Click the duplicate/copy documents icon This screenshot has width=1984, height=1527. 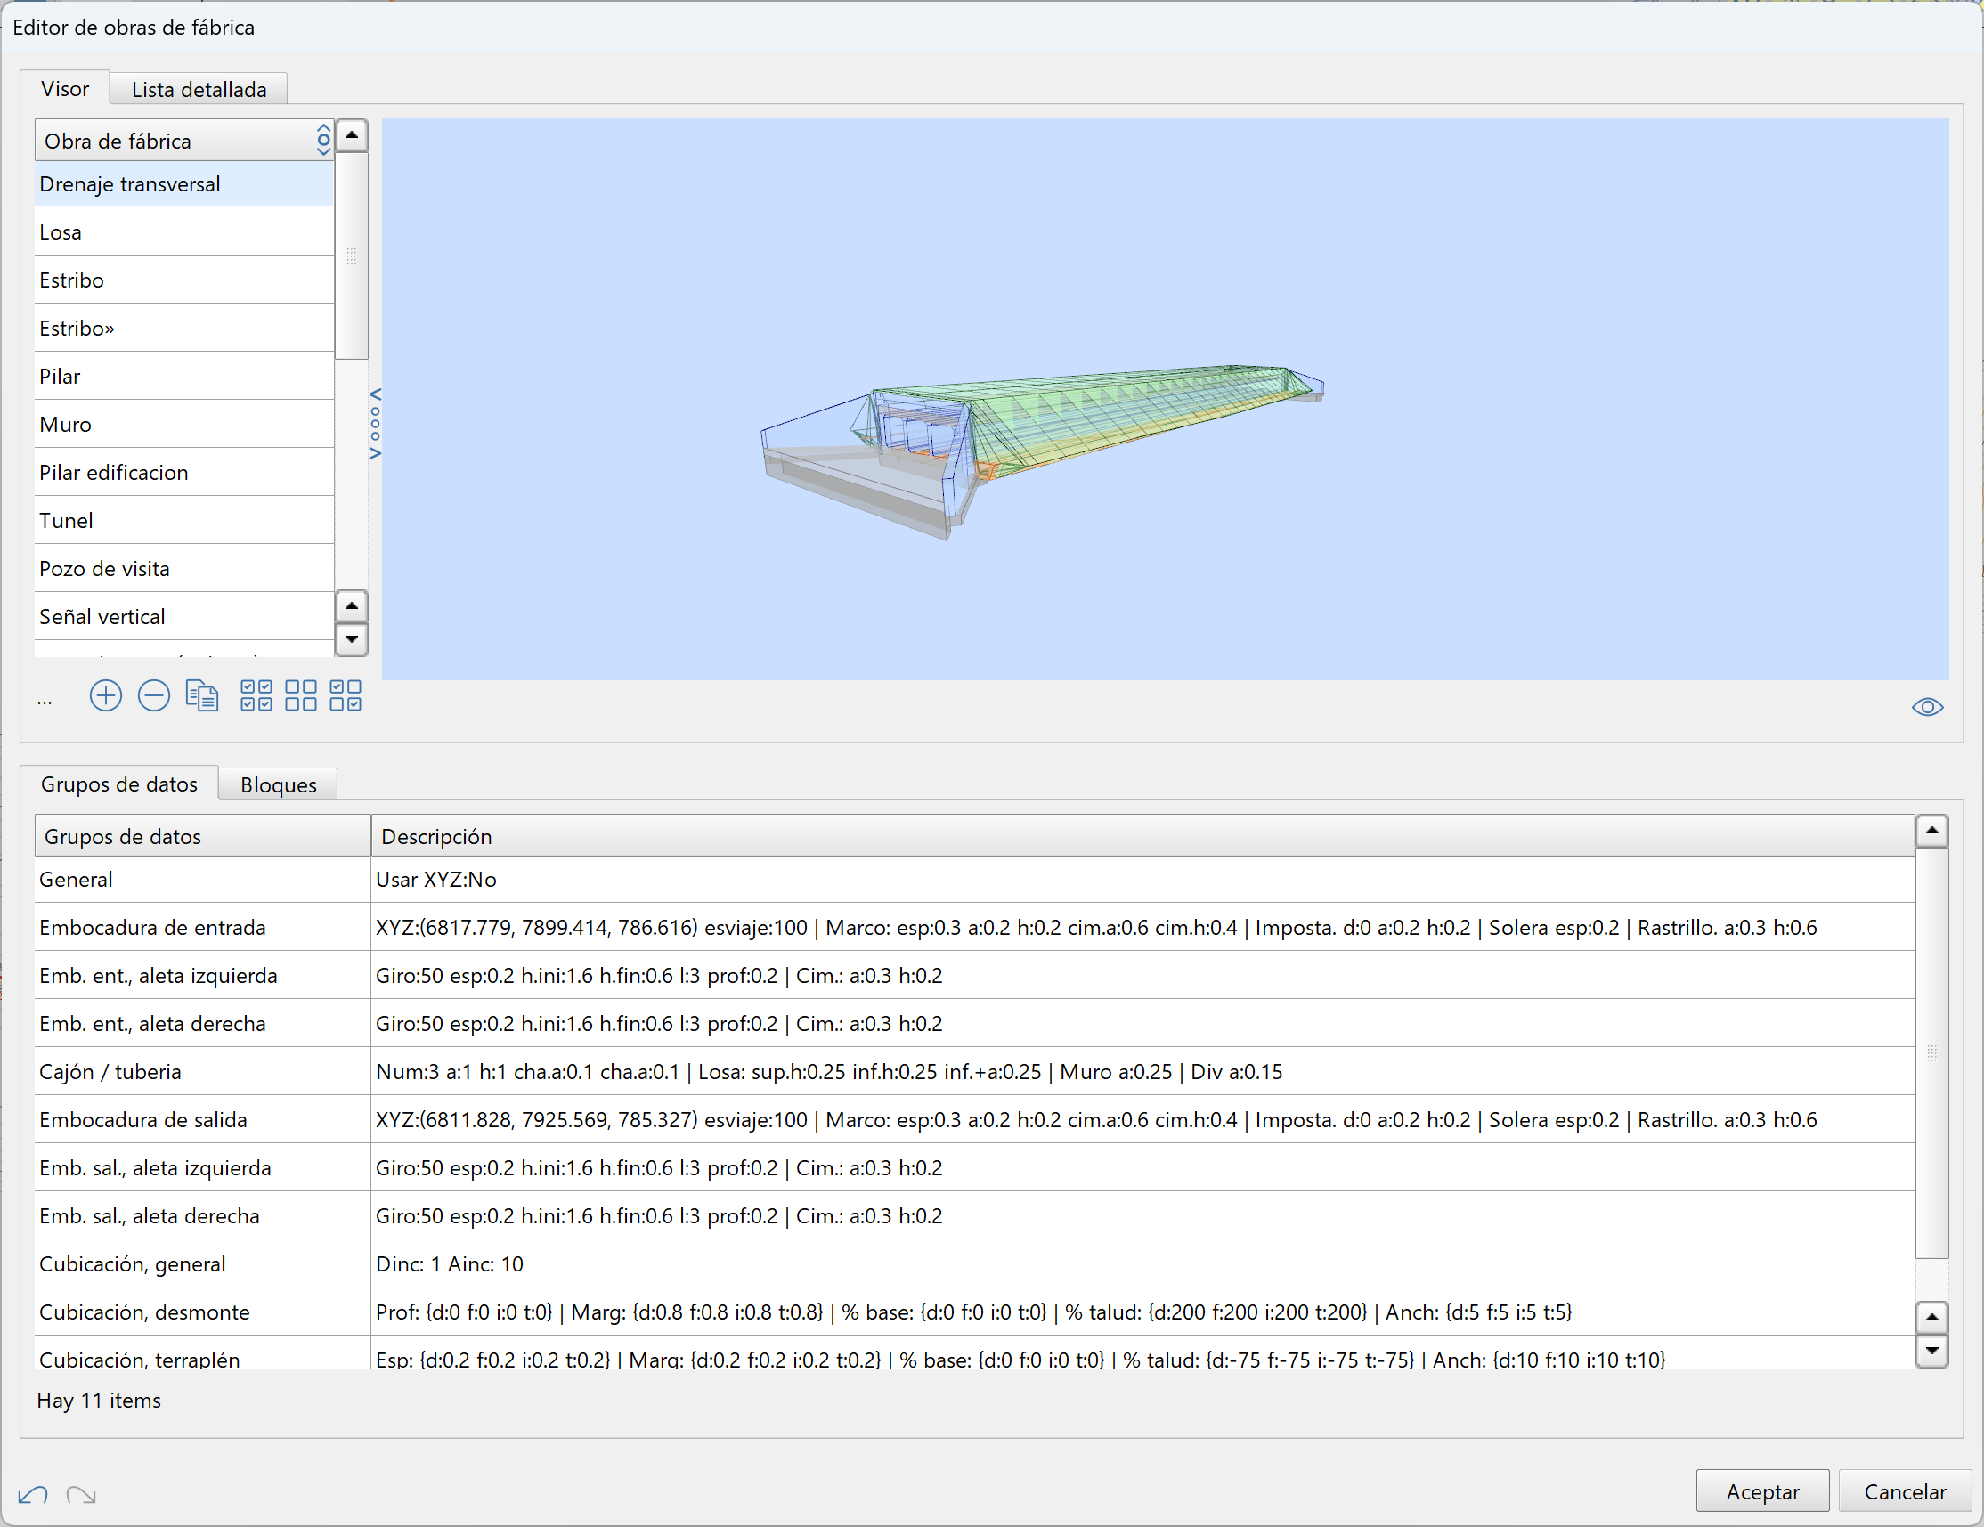point(201,695)
